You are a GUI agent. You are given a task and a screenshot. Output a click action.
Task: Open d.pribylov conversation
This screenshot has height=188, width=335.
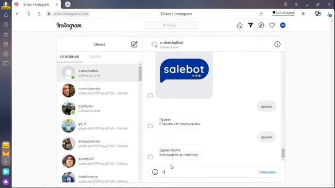[98, 108]
